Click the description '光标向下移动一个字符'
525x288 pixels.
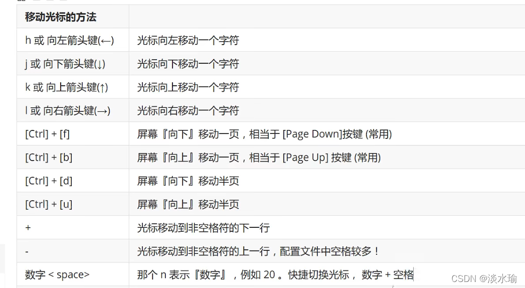click(x=188, y=64)
